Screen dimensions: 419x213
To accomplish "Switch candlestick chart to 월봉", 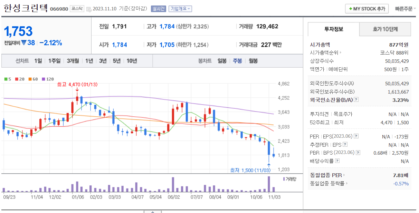I will (253, 61).
